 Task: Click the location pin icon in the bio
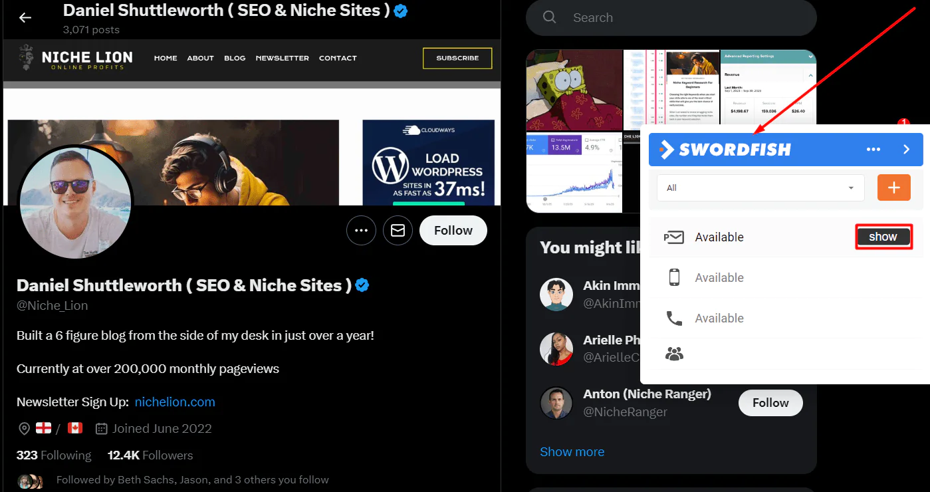[24, 429]
